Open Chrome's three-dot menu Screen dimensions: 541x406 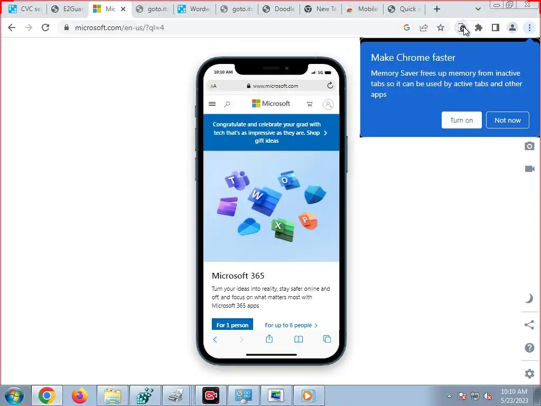coord(529,27)
